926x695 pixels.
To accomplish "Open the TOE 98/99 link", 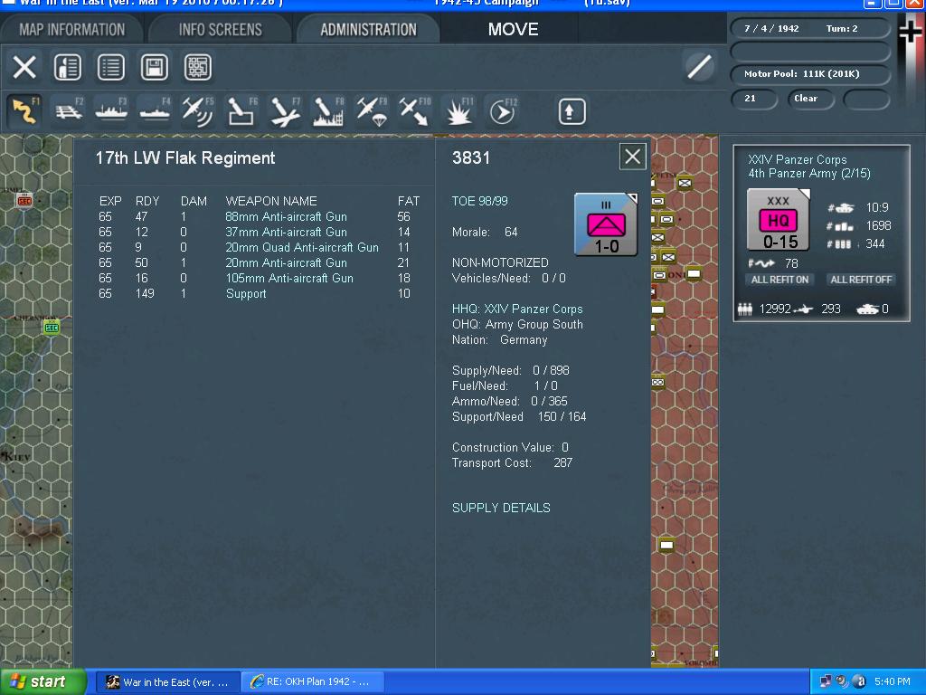I will point(479,201).
